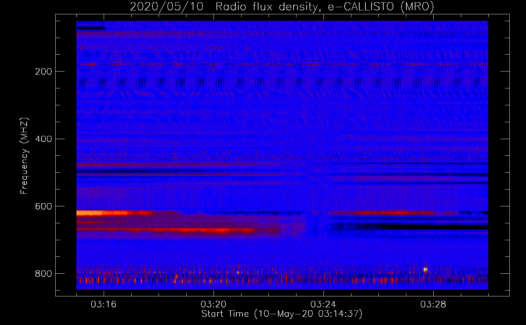Click the '03:20' time tick label

click(214, 305)
